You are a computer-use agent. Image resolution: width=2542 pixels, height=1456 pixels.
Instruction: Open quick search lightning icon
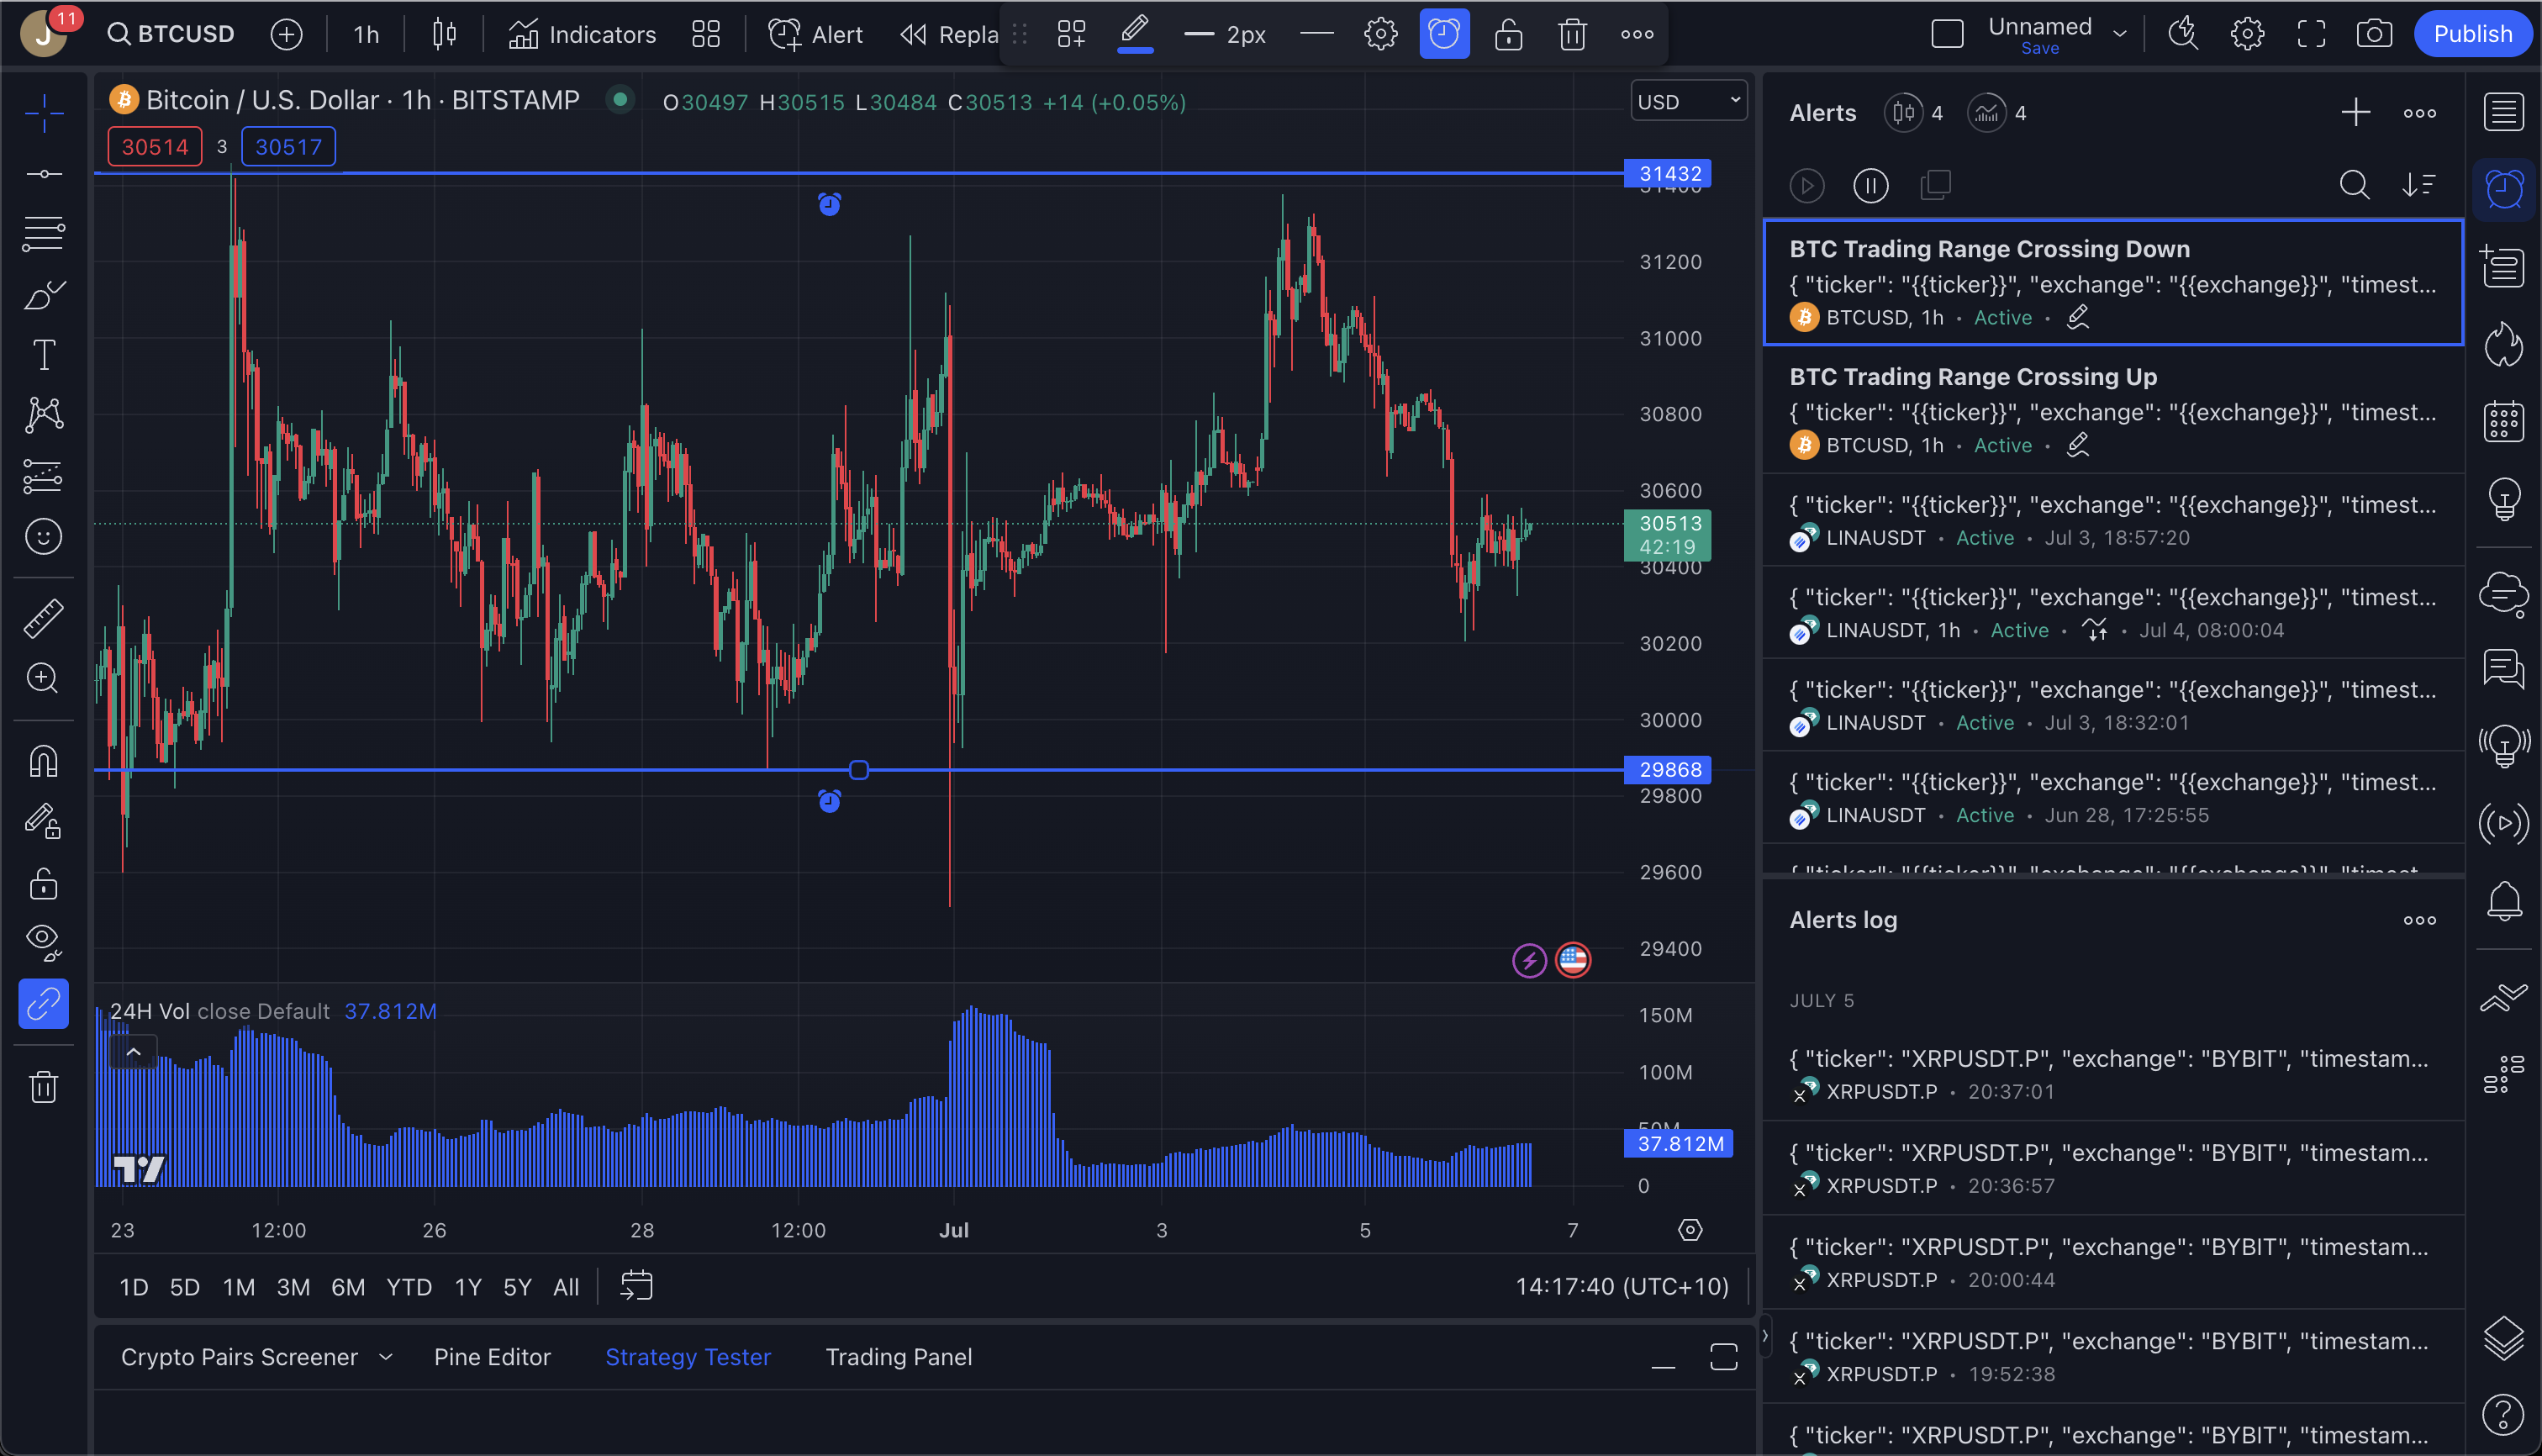coord(2183,34)
